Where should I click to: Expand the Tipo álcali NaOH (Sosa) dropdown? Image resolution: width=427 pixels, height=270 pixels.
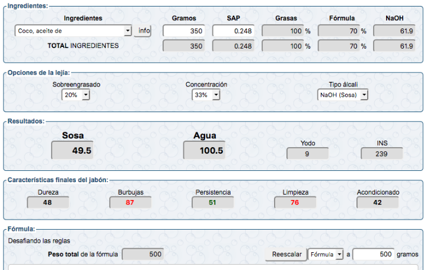(x=343, y=95)
